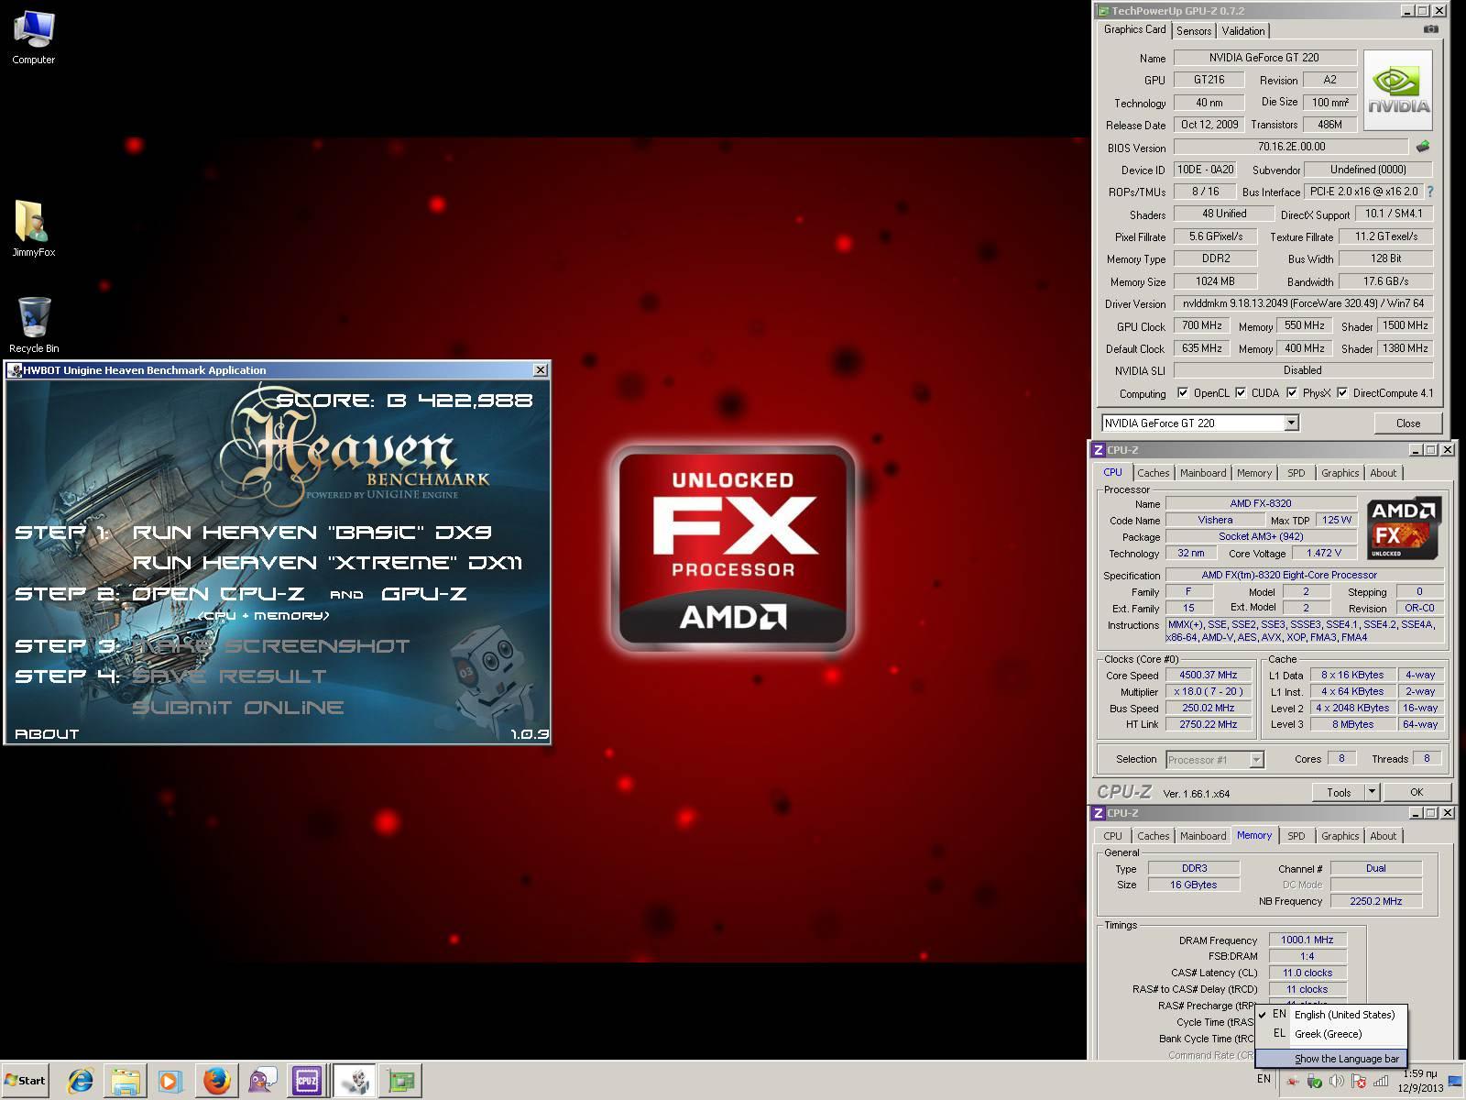Click Show desktop icon beside clock
The width and height of the screenshot is (1466, 1100).
pos(1455,1082)
